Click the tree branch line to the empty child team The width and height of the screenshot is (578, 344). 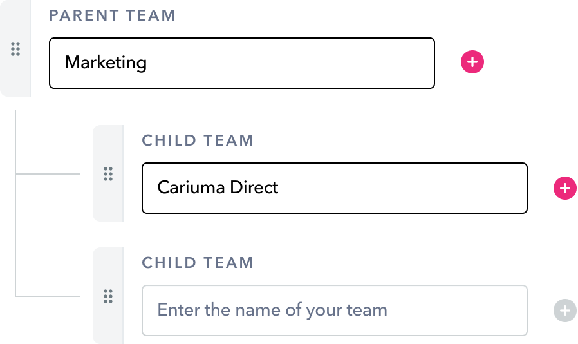pos(48,296)
